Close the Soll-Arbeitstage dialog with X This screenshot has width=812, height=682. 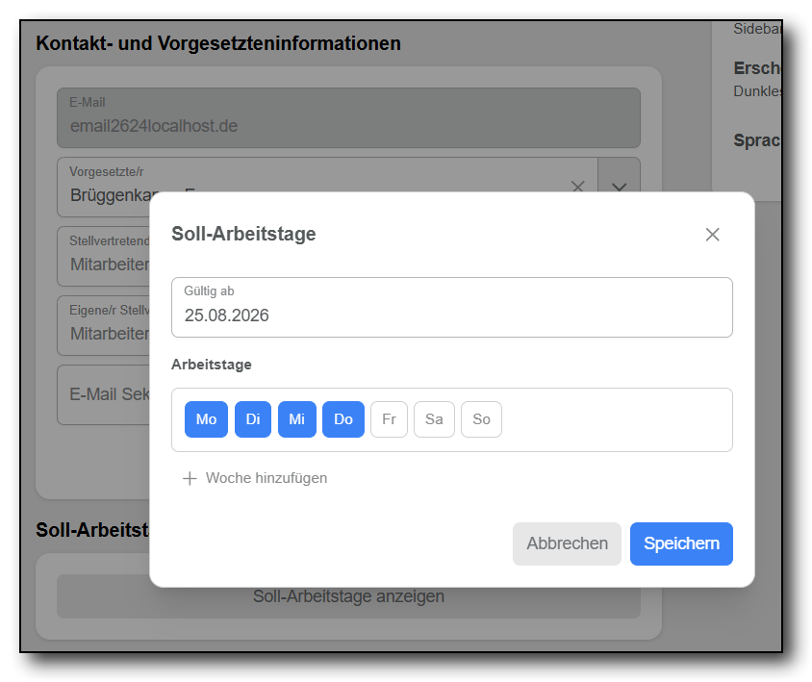click(x=712, y=235)
